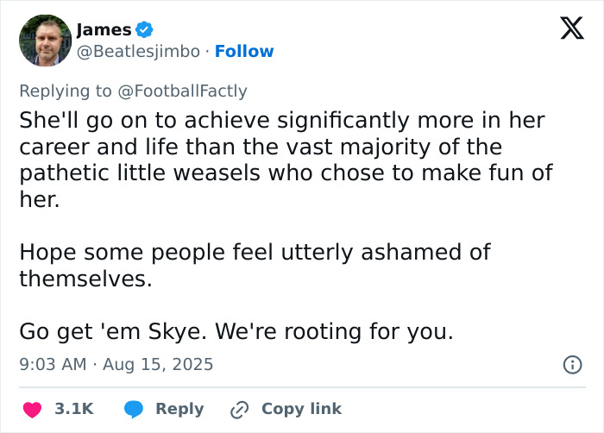The width and height of the screenshot is (604, 433).
Task: Click the "Go get 'em Skye" line
Action: point(236,331)
